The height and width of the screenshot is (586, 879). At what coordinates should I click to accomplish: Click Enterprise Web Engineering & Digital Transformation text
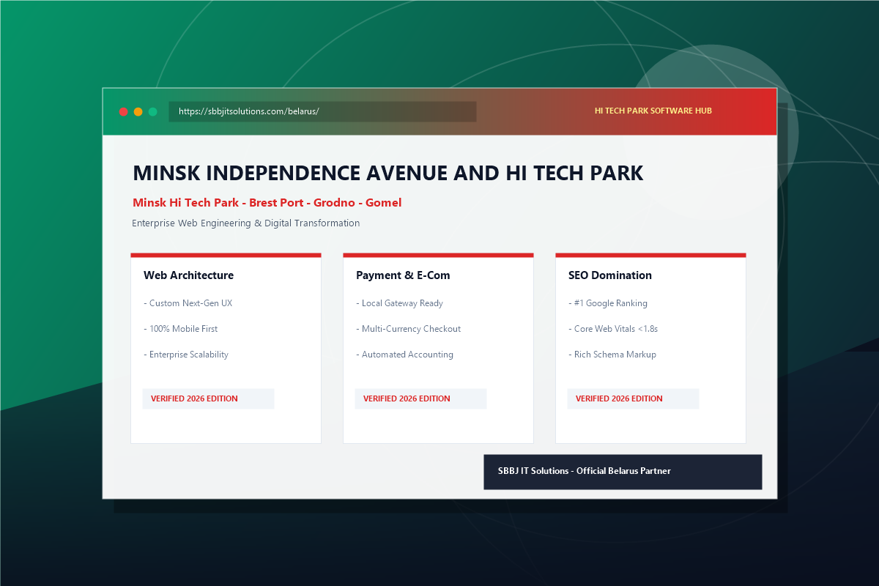pos(246,223)
